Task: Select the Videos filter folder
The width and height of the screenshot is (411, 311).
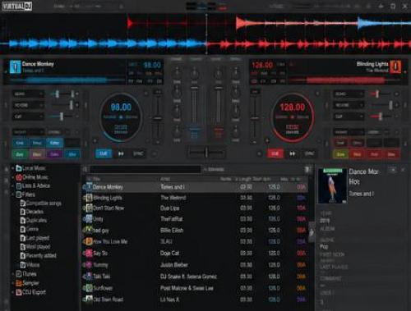Action: (x=30, y=265)
